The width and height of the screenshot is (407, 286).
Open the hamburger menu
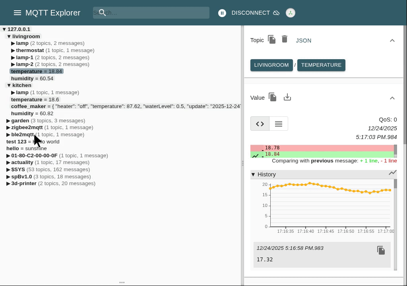[x=17, y=13]
